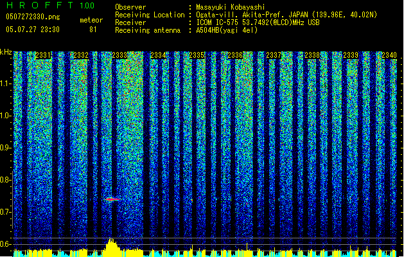Click the meteor count 81
The image size is (404, 257).
pos(93,30)
